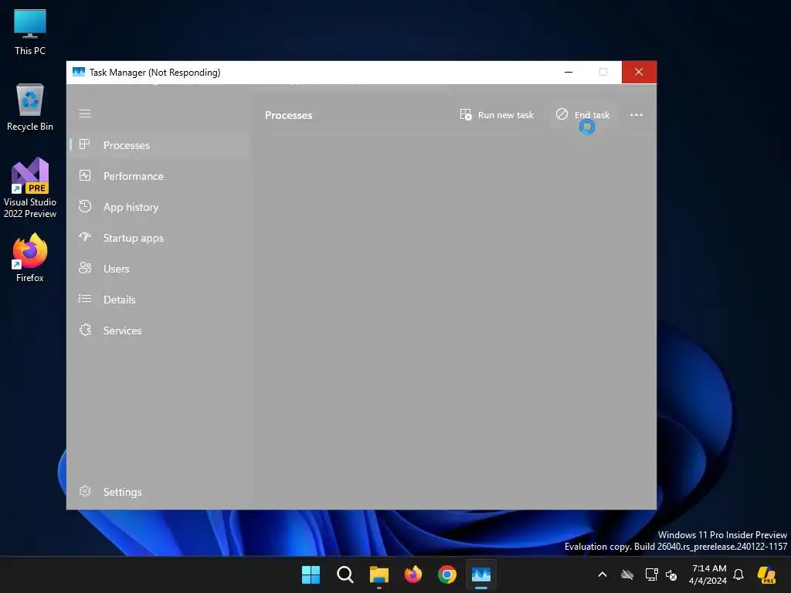Viewport: 791px width, 593px height.
Task: Open the Windows Start menu
Action: click(311, 574)
